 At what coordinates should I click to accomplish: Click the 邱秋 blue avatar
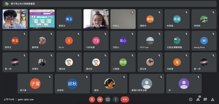click(x=72, y=84)
